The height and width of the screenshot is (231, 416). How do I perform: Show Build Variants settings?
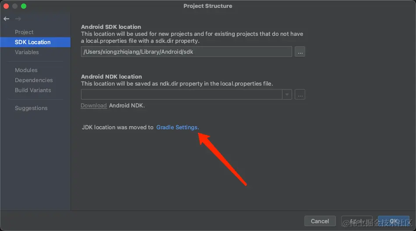click(x=33, y=90)
